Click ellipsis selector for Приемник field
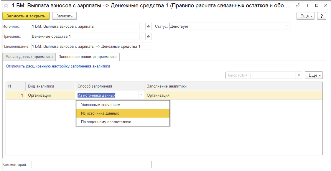 142,37
